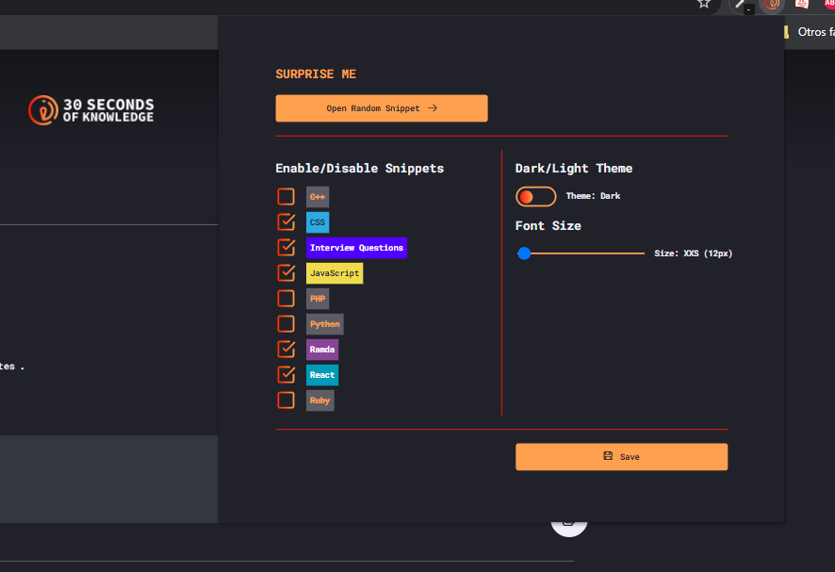This screenshot has height=572, width=835.
Task: Click the arrow icon in Open Random Snippet
Action: [433, 108]
